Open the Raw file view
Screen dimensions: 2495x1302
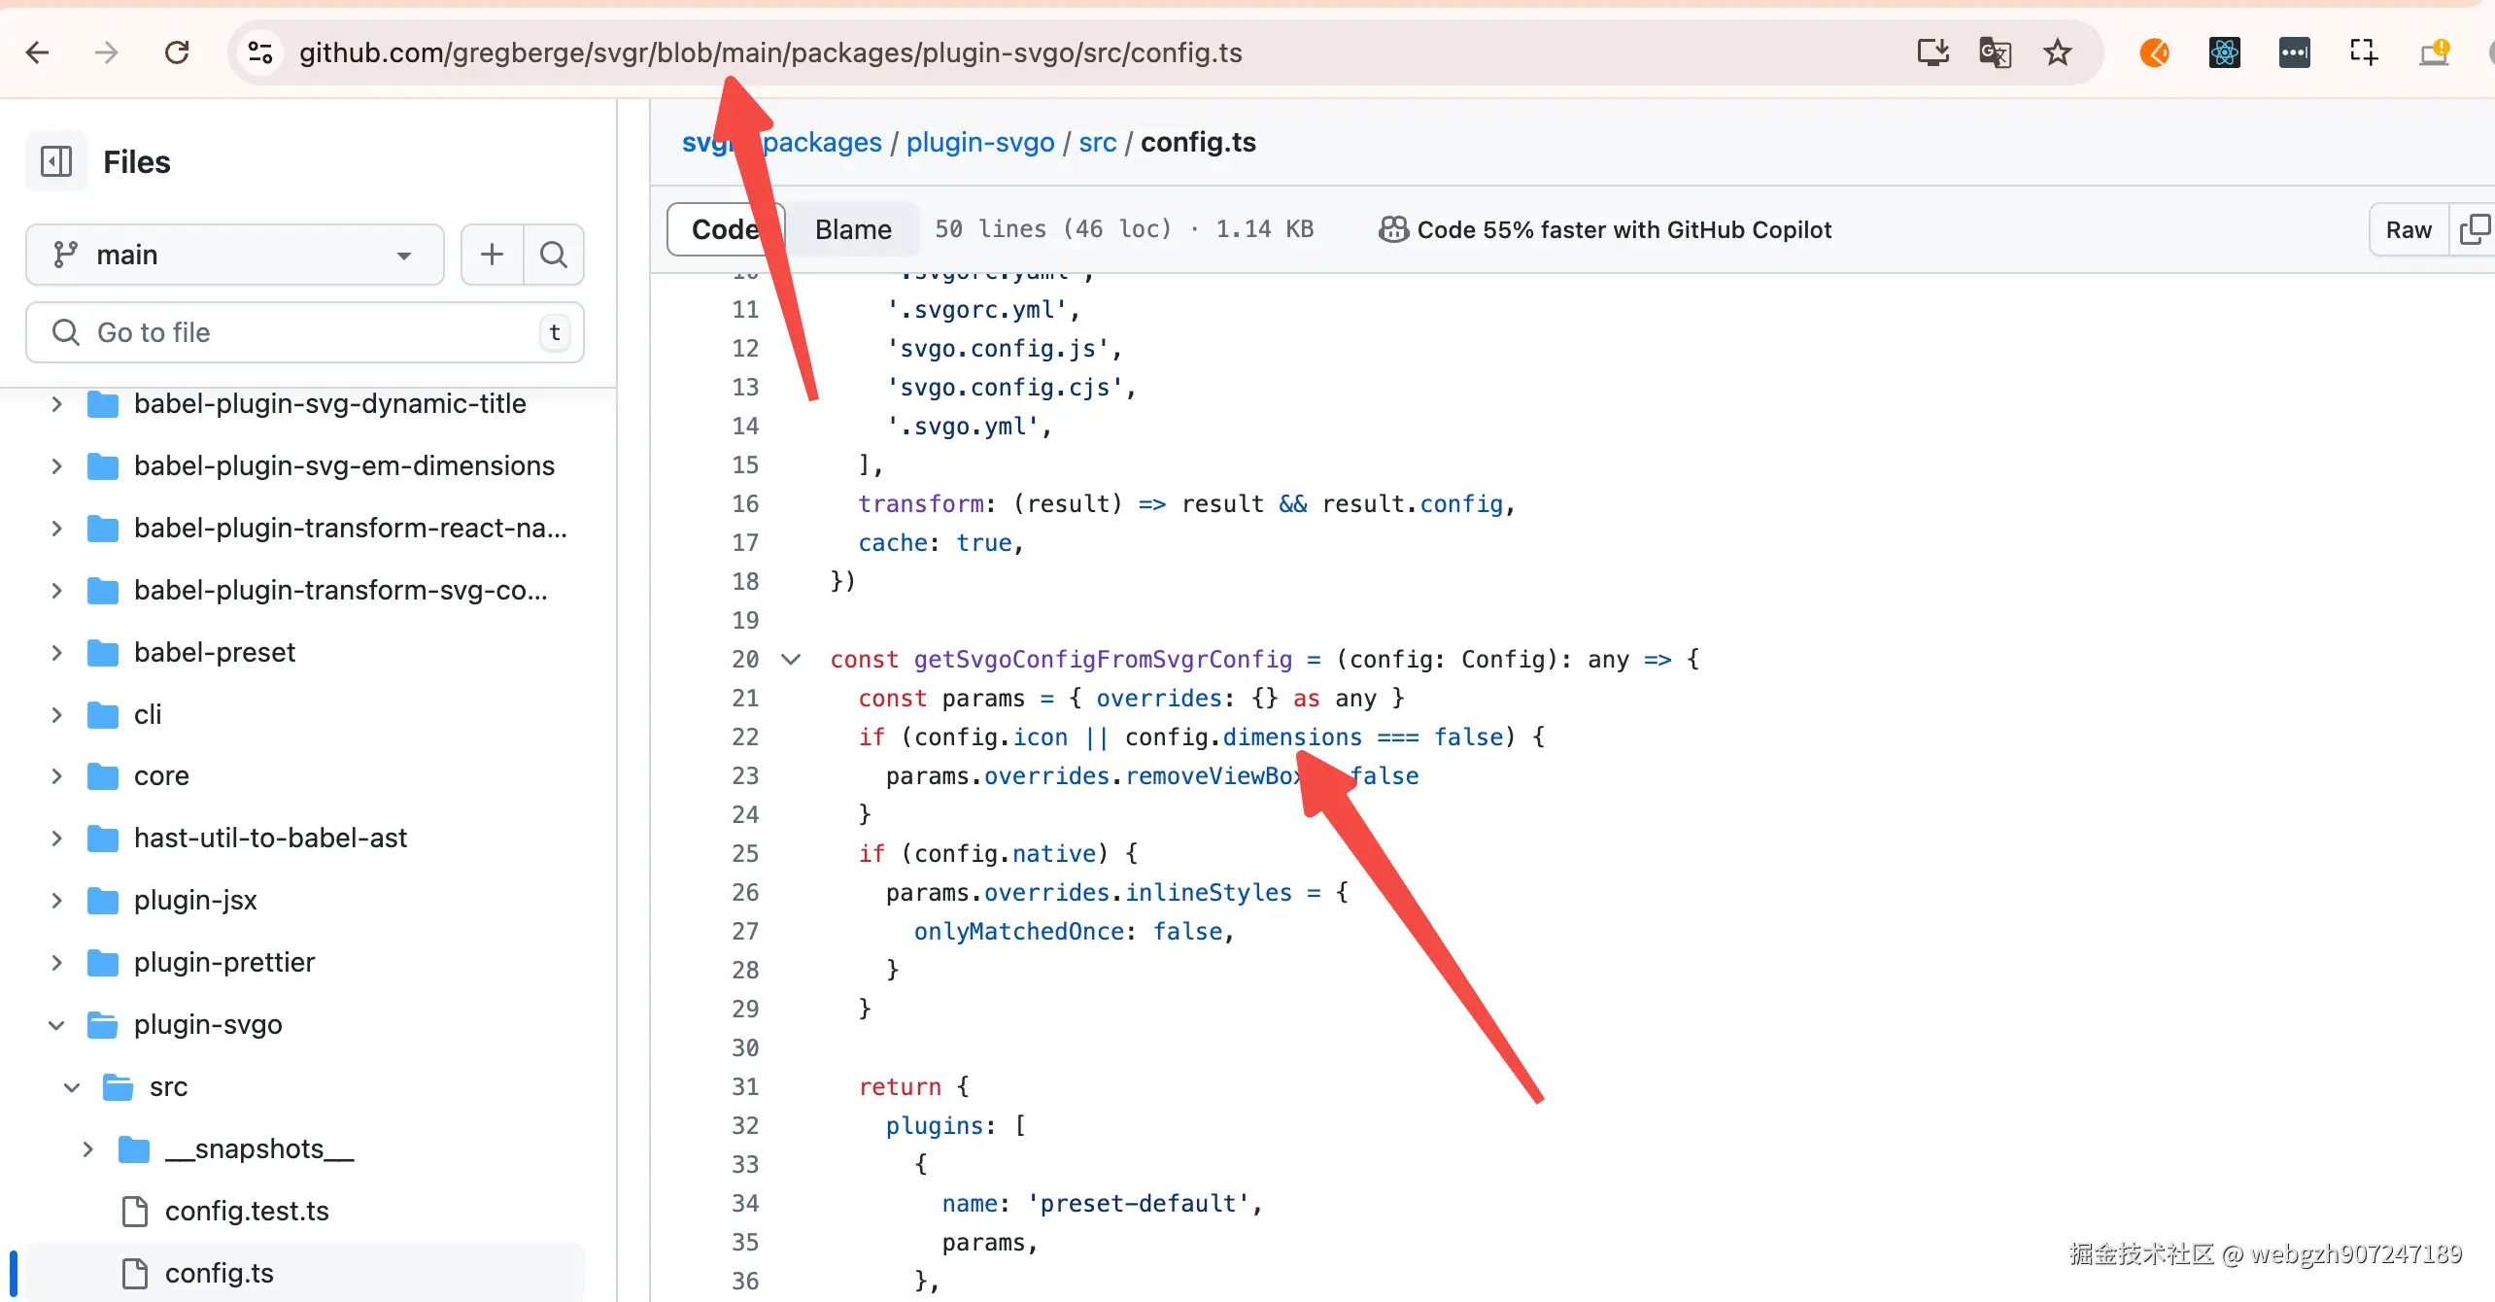[x=2408, y=229]
